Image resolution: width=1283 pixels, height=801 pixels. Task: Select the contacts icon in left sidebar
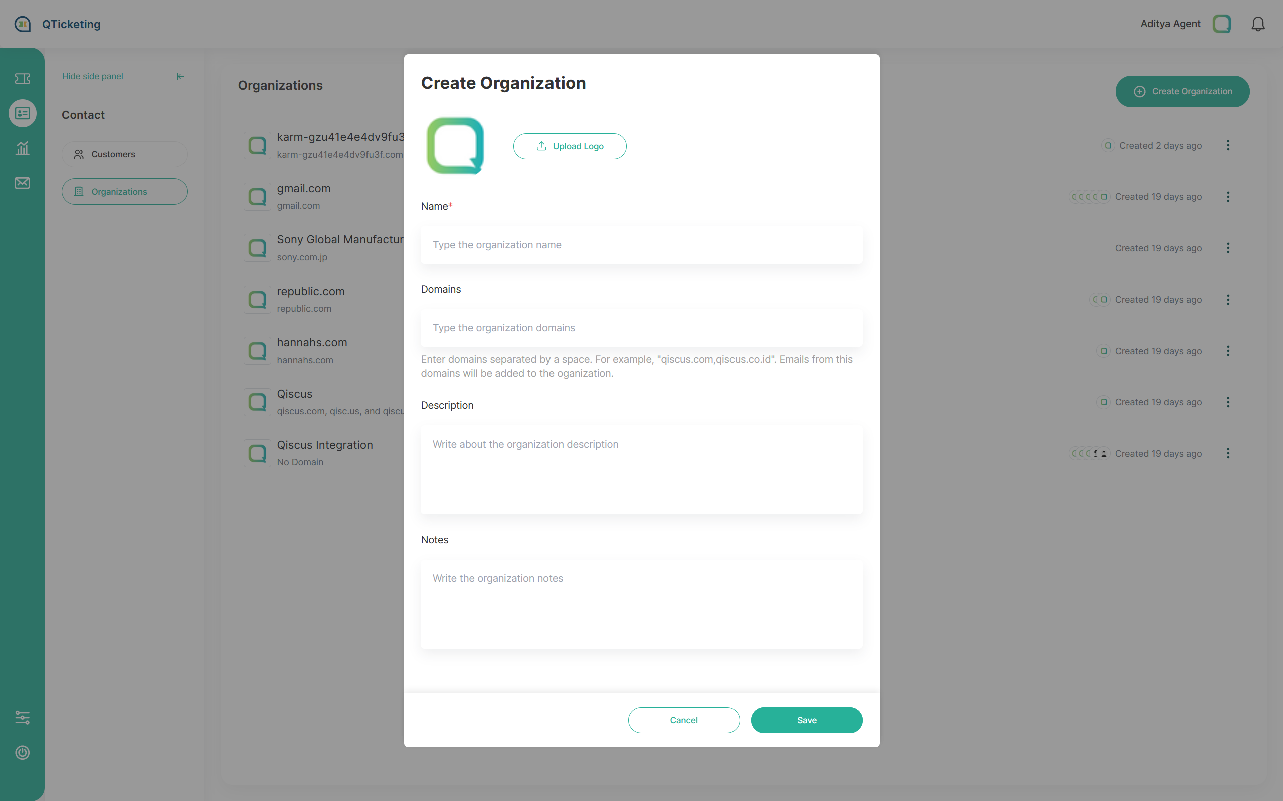pos(22,113)
